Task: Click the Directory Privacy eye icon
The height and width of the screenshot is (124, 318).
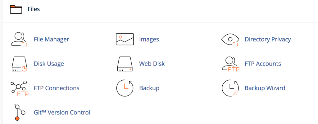Action: click(230, 39)
